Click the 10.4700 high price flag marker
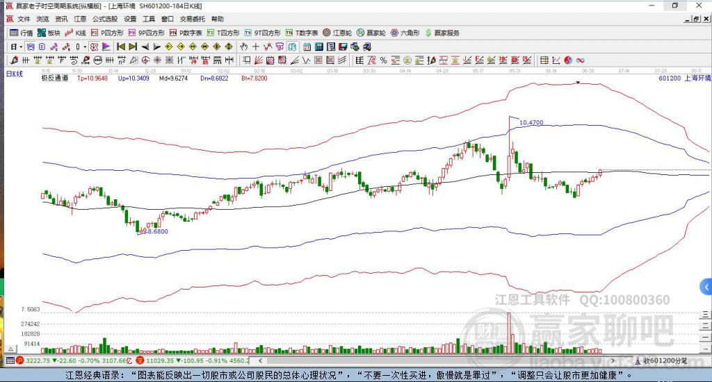The image size is (712, 382). pos(531,122)
